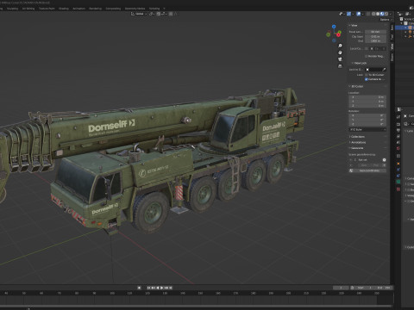
Task: Toggle snapping magnet in header
Action: point(159,14)
